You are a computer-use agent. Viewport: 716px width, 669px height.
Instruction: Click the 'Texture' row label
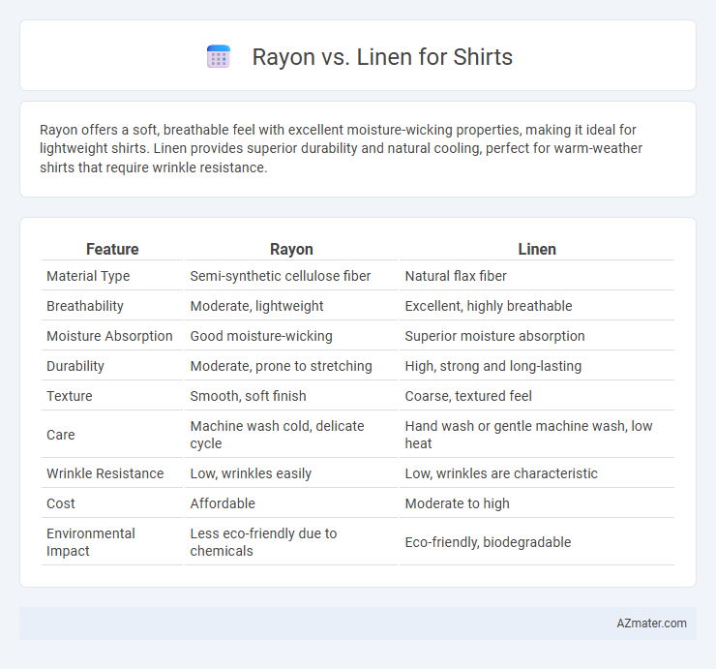[112, 396]
